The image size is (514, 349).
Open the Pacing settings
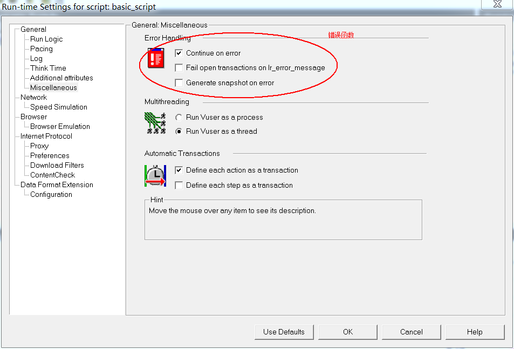pos(42,49)
